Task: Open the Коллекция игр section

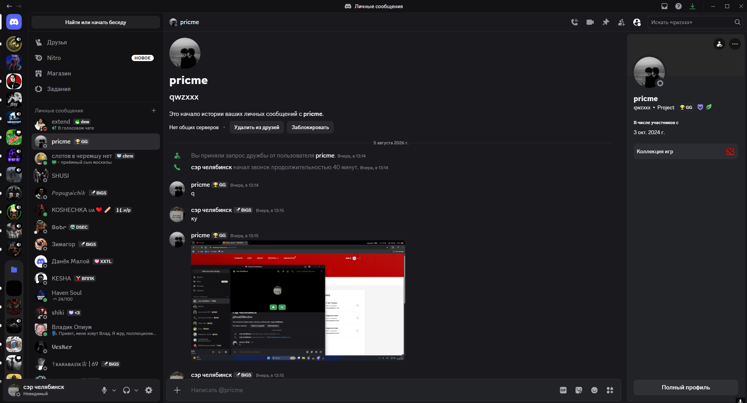Action: [x=686, y=152]
